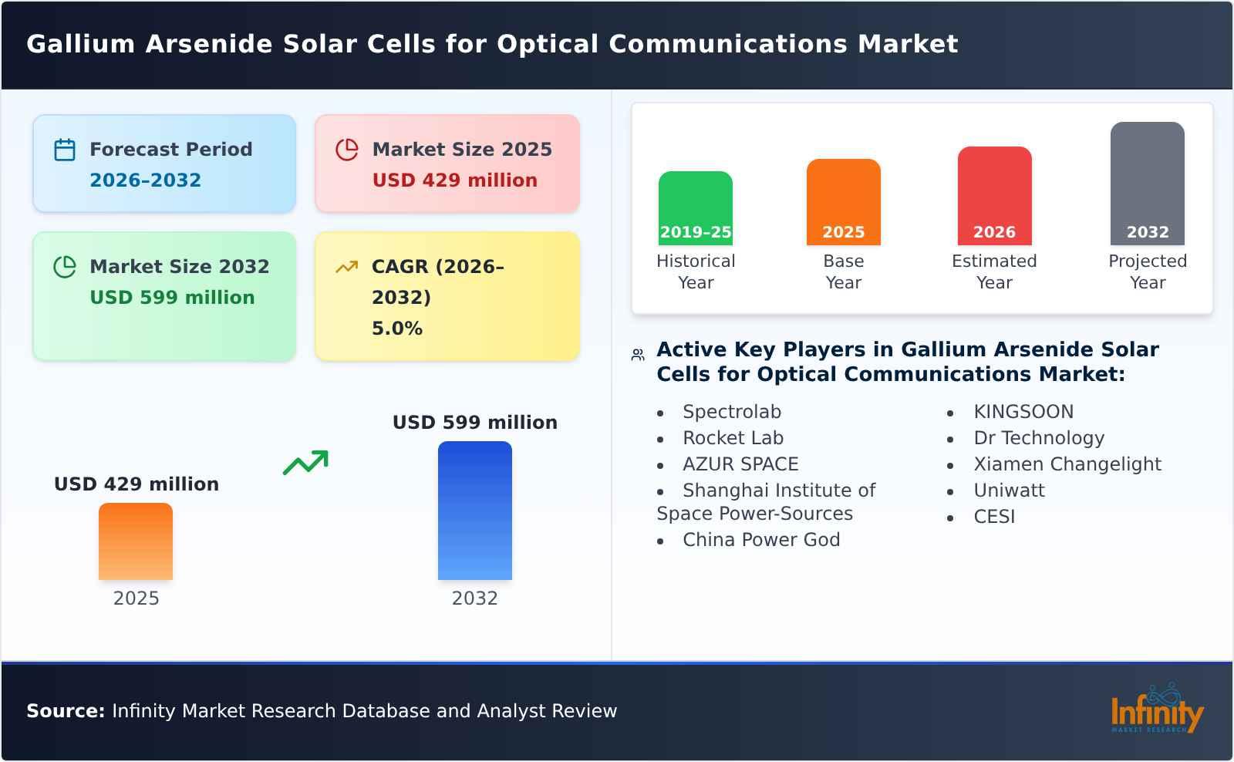Image resolution: width=1234 pixels, height=762 pixels.
Task: Click the pie chart icon for Market Size 2025
Action: coord(347,150)
